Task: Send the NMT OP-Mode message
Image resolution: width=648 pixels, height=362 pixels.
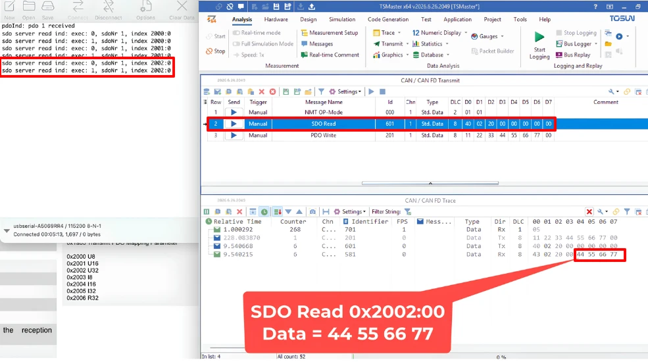Action: click(234, 113)
